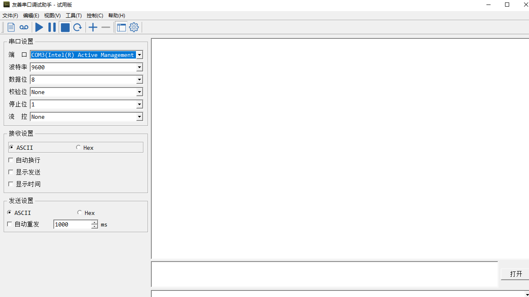The height and width of the screenshot is (297, 529).
Task: Enable the 自动换行 checkbox
Action: pyautogui.click(x=11, y=160)
